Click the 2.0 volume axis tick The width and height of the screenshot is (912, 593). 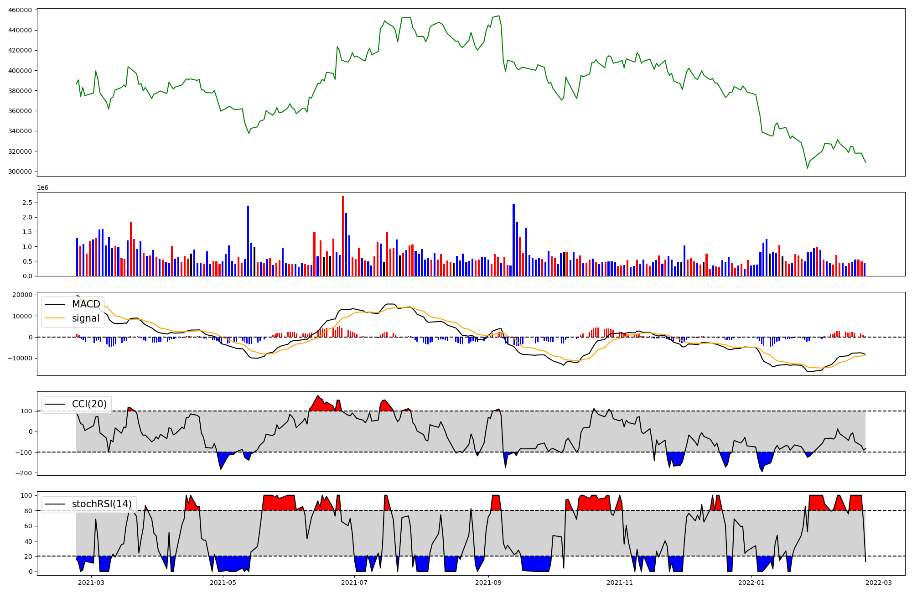27,217
